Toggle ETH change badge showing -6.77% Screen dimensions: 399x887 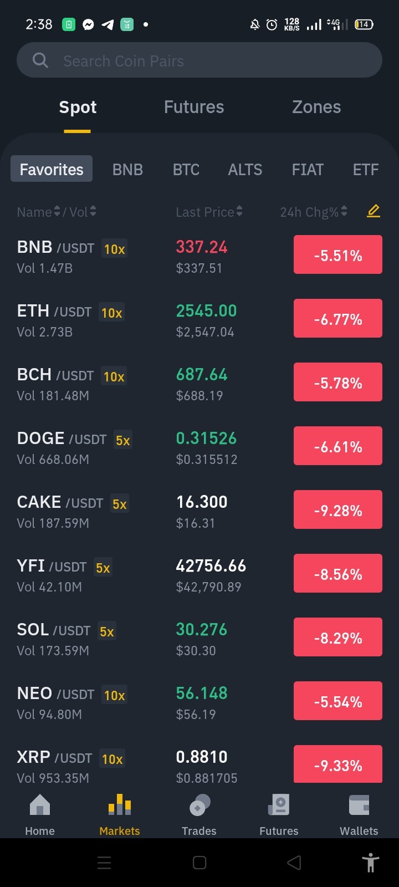[x=338, y=318]
